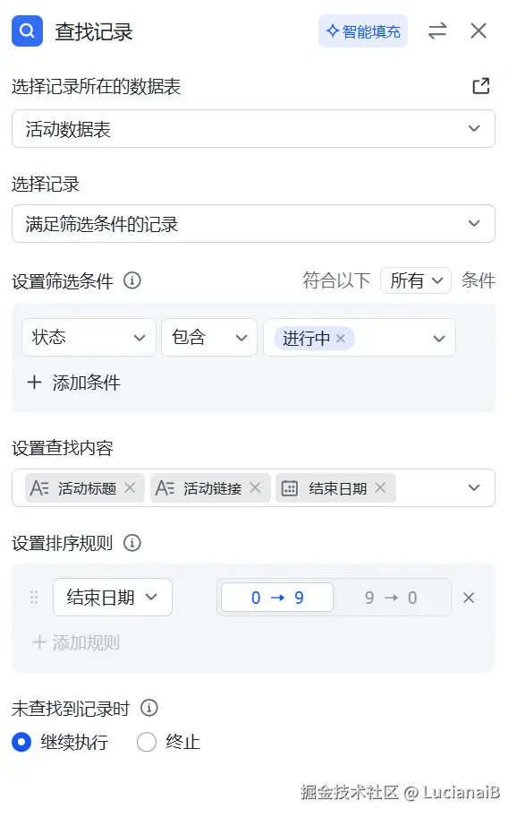The image size is (517, 818).
Task: Click info icon beside 未查找到记录时
Action: [149, 708]
